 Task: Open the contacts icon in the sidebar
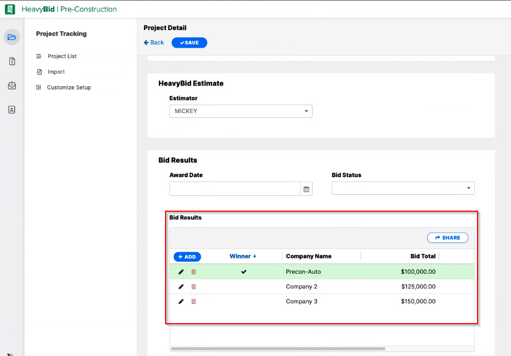[x=12, y=109]
